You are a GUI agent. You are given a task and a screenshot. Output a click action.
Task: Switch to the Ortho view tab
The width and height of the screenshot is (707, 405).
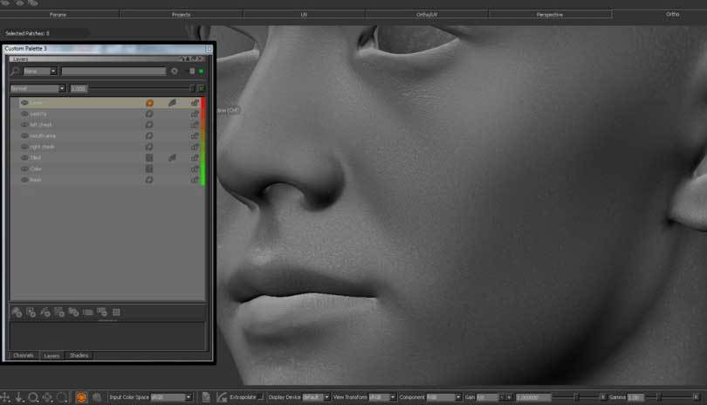(x=672, y=15)
